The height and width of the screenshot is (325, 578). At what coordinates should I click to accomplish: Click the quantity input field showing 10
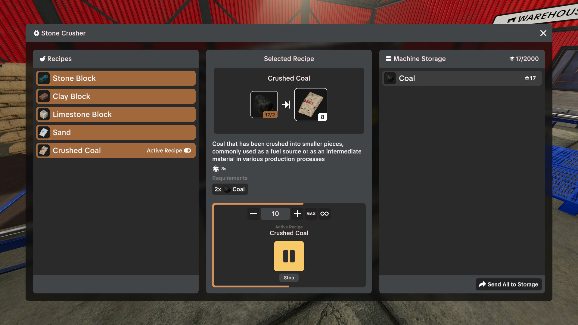pyautogui.click(x=275, y=214)
